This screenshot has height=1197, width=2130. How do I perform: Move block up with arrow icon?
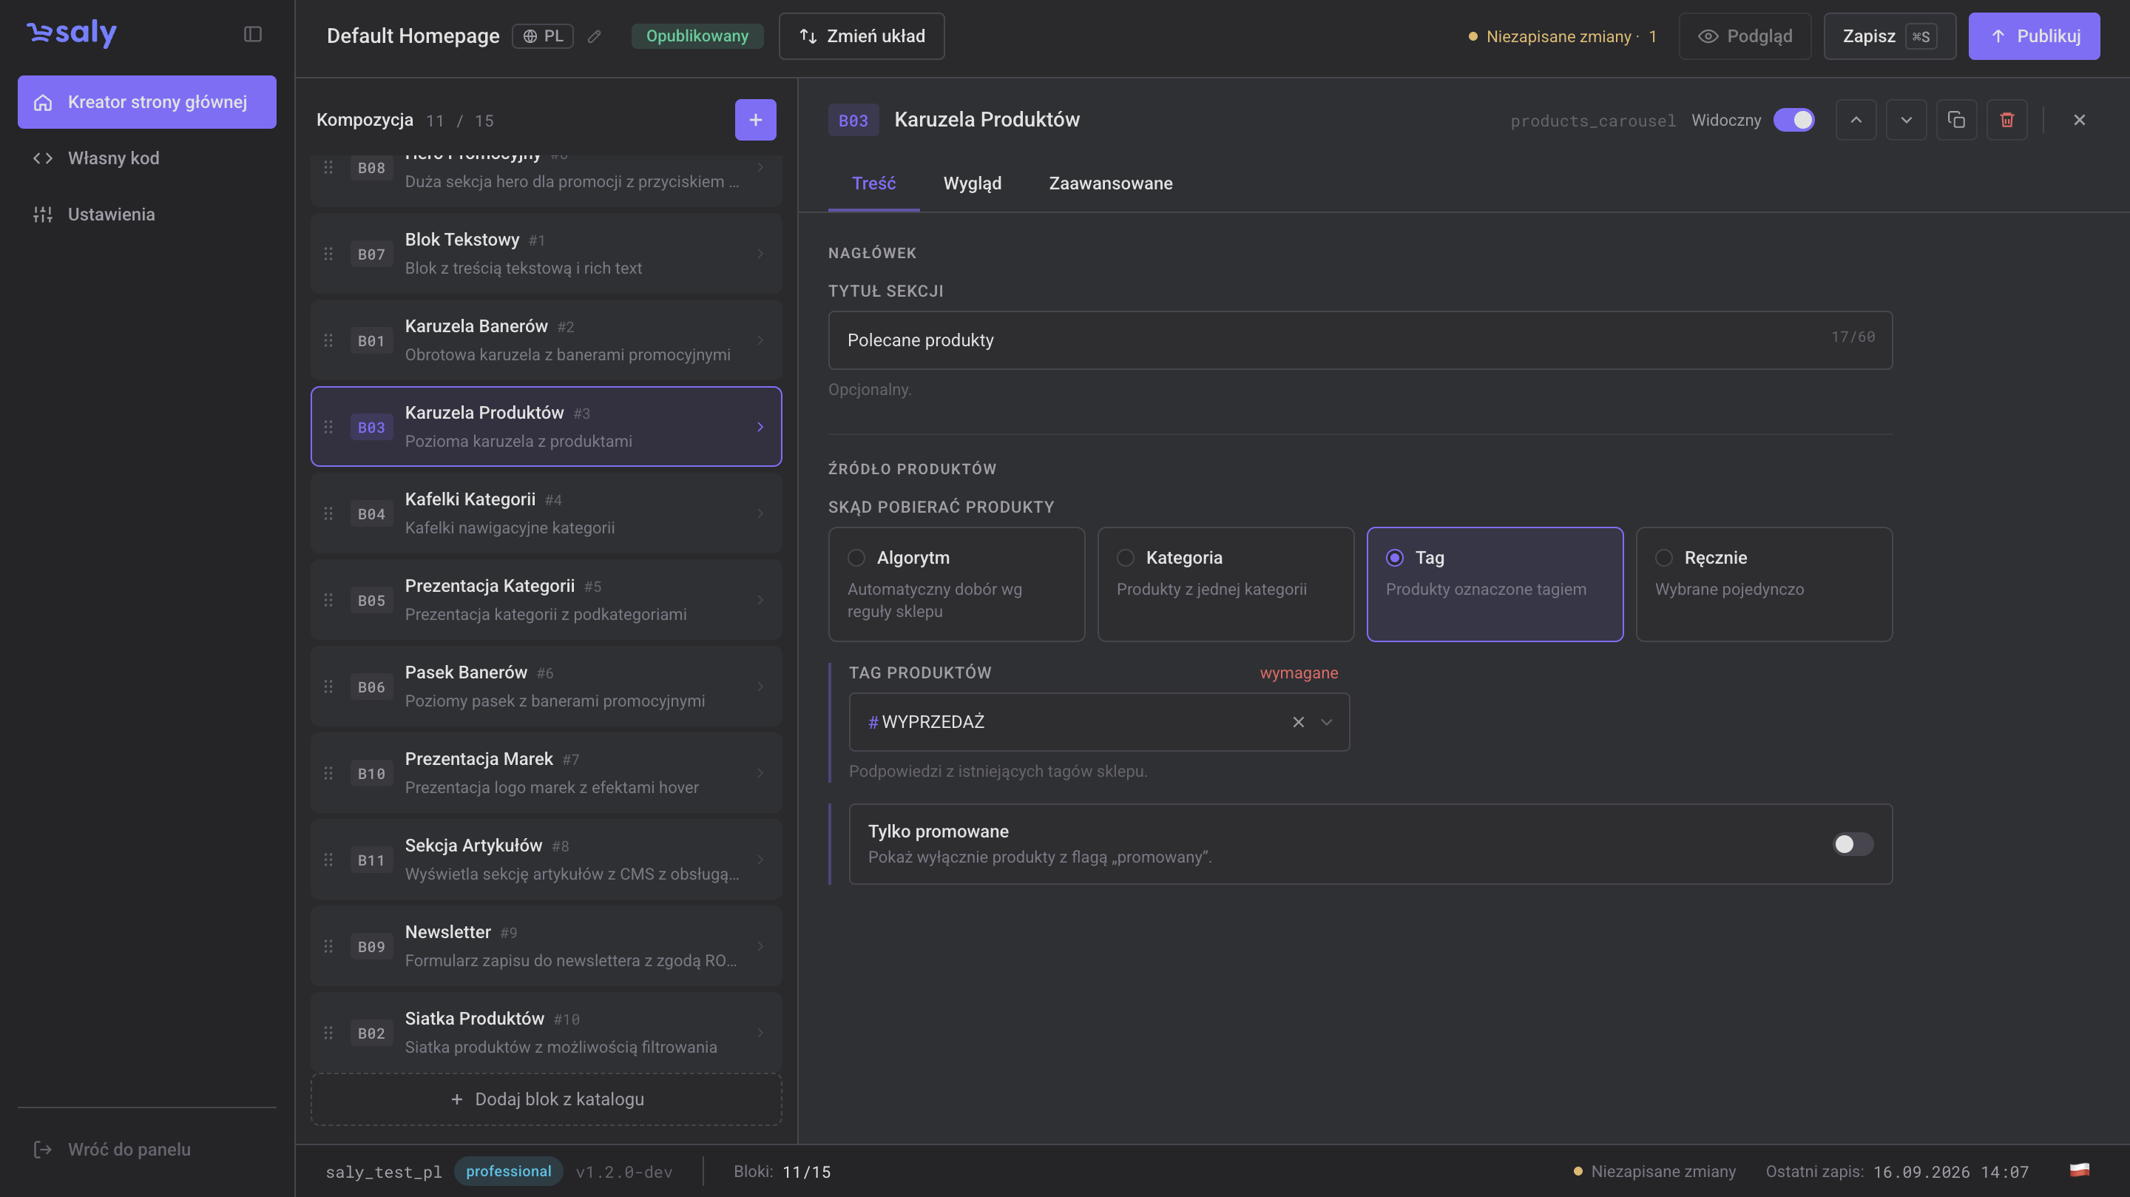(x=1856, y=120)
